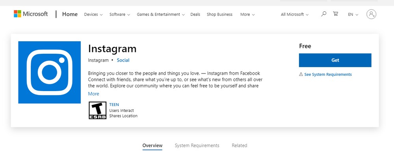Open the Social category link

123,60
